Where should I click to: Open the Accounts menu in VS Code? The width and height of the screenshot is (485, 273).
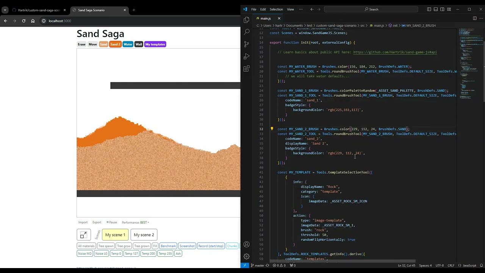(247, 245)
